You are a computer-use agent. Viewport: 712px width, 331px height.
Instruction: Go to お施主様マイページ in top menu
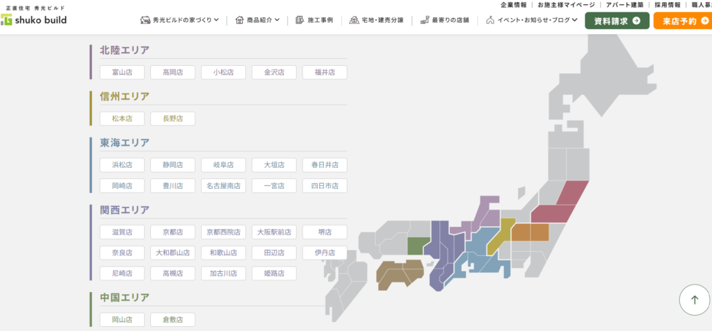(x=566, y=5)
